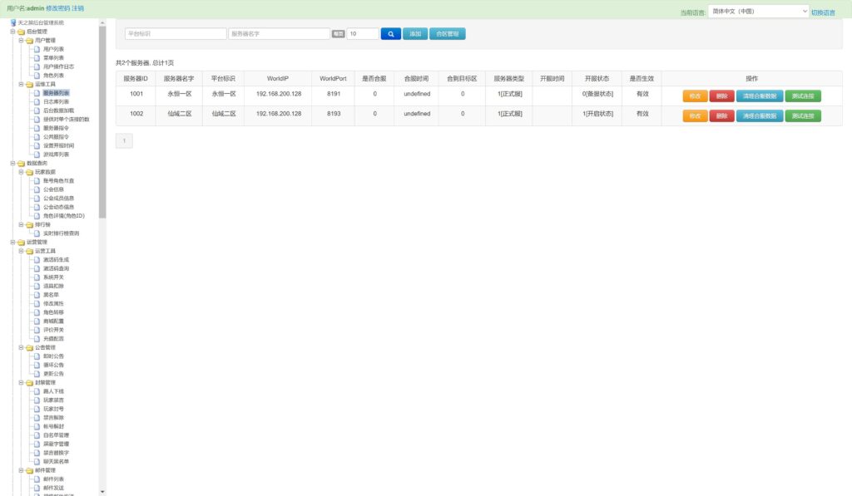Click the sidebar scroll-down arrow
Viewport: 852px width, 496px height.
pos(102,491)
